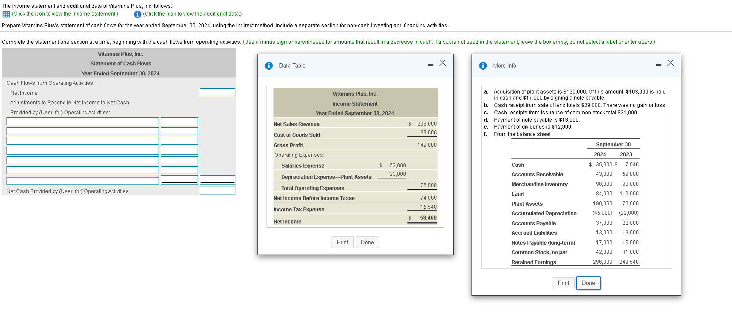Click the 2023 column header in balance sheet
The height and width of the screenshot is (320, 732).
(626, 155)
